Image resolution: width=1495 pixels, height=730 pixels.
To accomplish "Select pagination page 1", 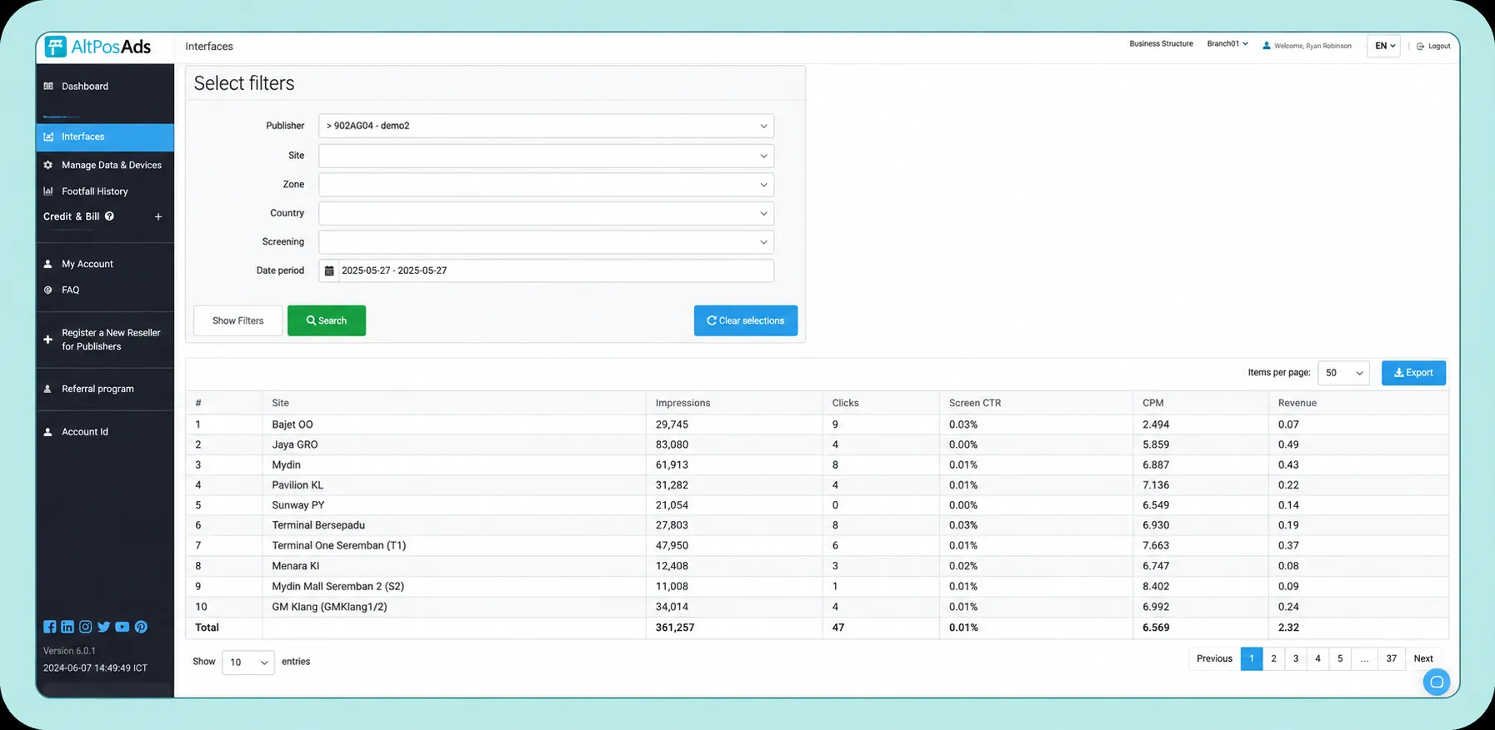I will coord(1252,658).
